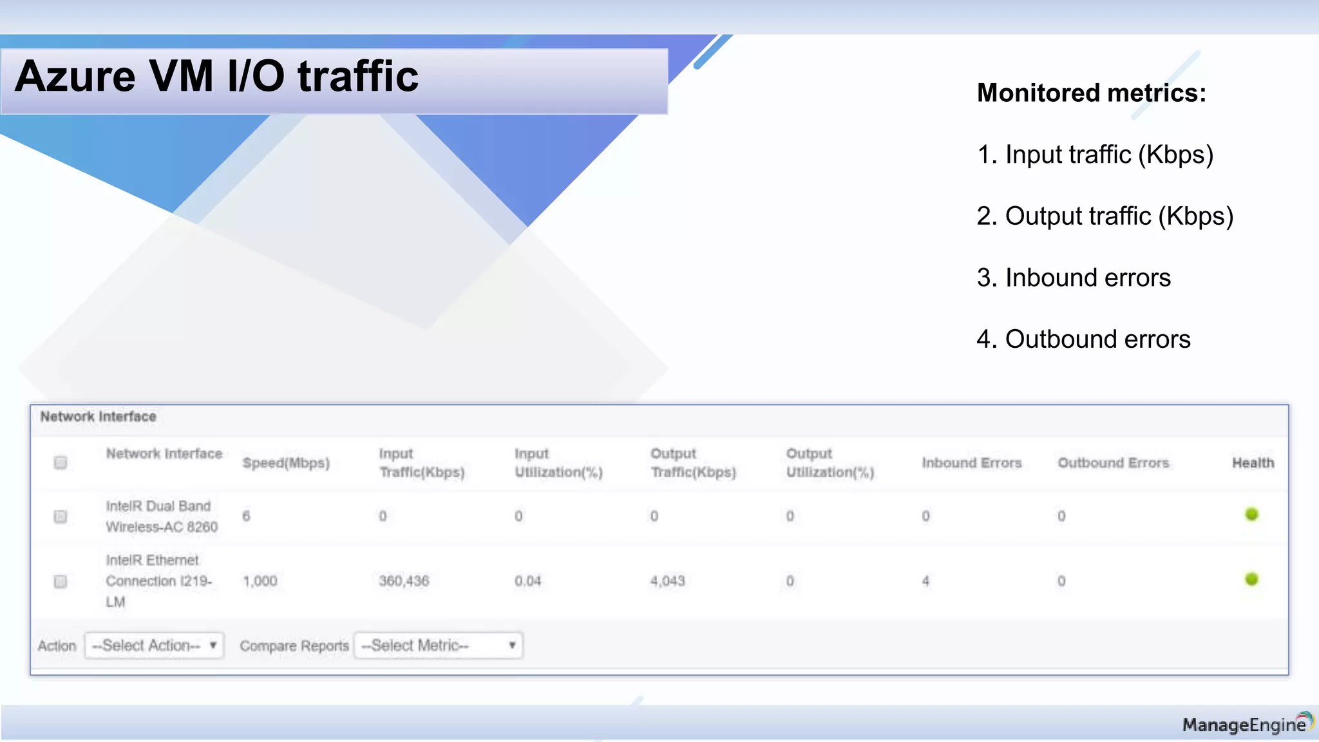Click output traffic value 4,043
This screenshot has height=742, width=1319.
(668, 581)
